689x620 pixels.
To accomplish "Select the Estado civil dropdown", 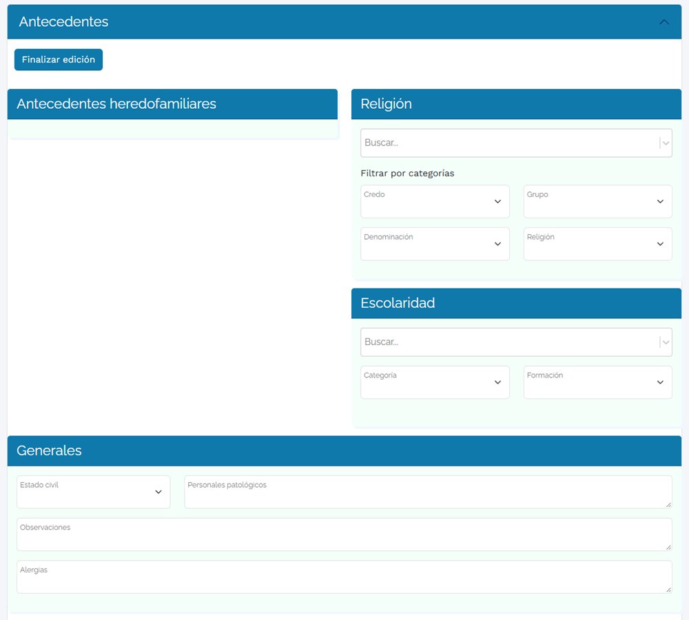I will 94,492.
